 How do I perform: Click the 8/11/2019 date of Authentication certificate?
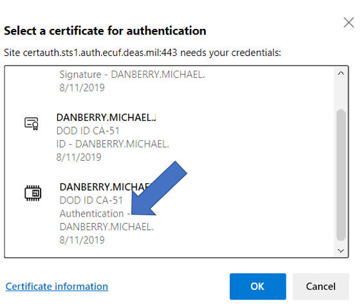pos(82,240)
